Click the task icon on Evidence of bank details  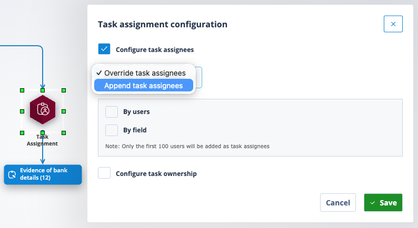pyautogui.click(x=12, y=174)
